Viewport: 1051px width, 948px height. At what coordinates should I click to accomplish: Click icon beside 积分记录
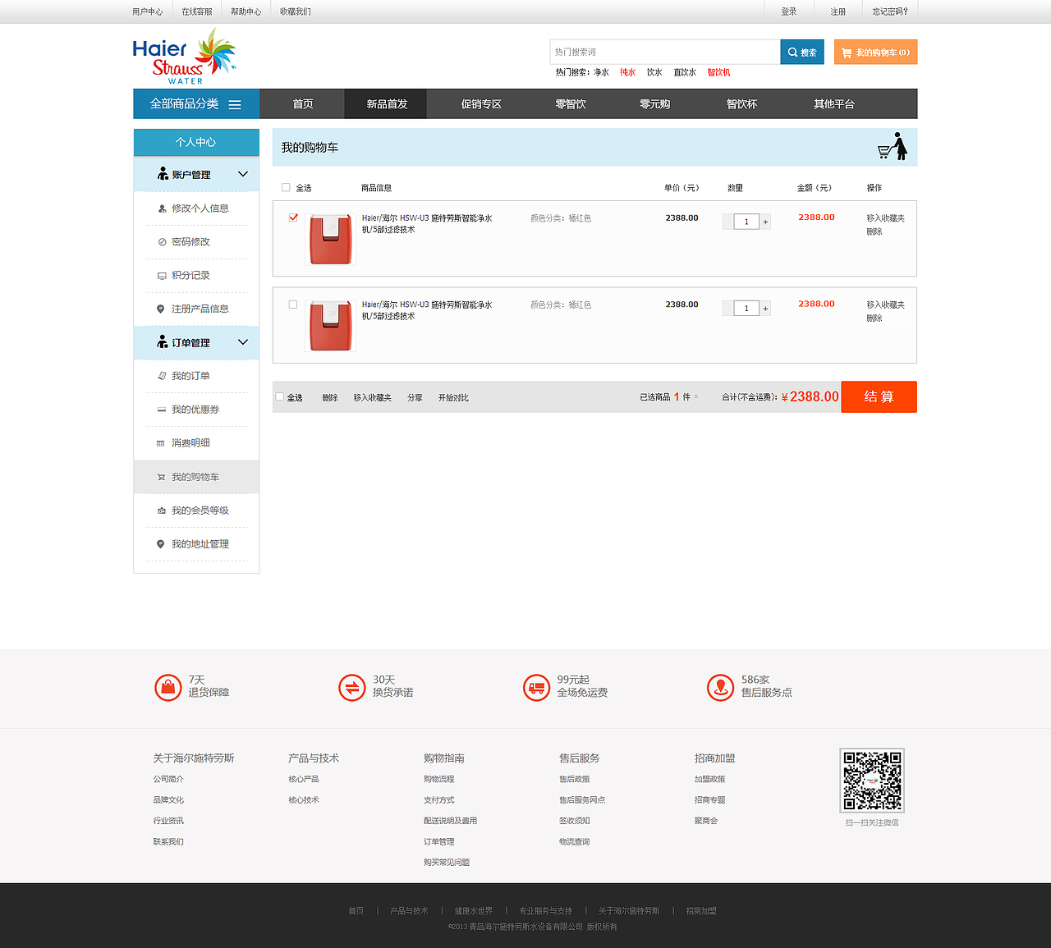[x=162, y=276]
